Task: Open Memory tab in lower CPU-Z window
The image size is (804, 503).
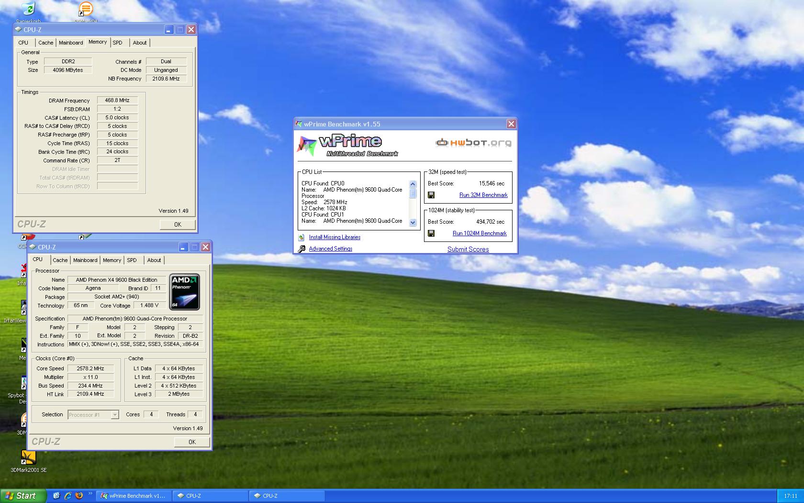Action: pos(112,260)
